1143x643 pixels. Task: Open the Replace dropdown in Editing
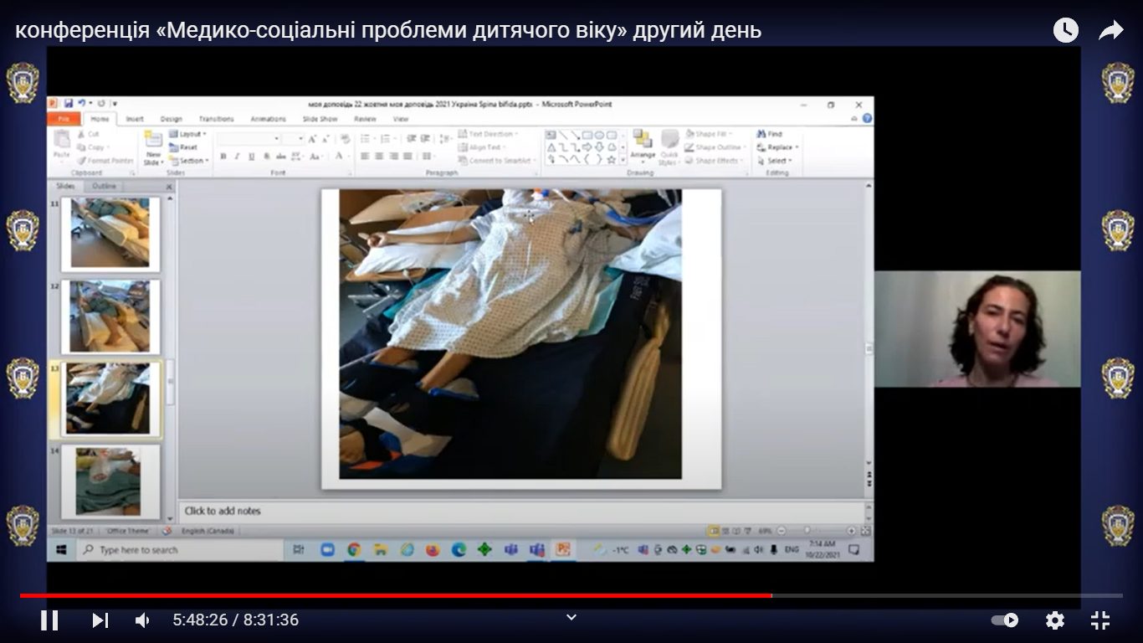pos(778,147)
